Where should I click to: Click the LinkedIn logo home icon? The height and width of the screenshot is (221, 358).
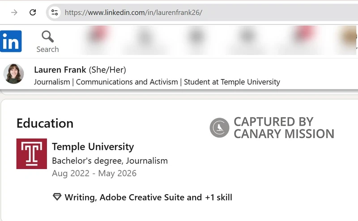point(11,42)
